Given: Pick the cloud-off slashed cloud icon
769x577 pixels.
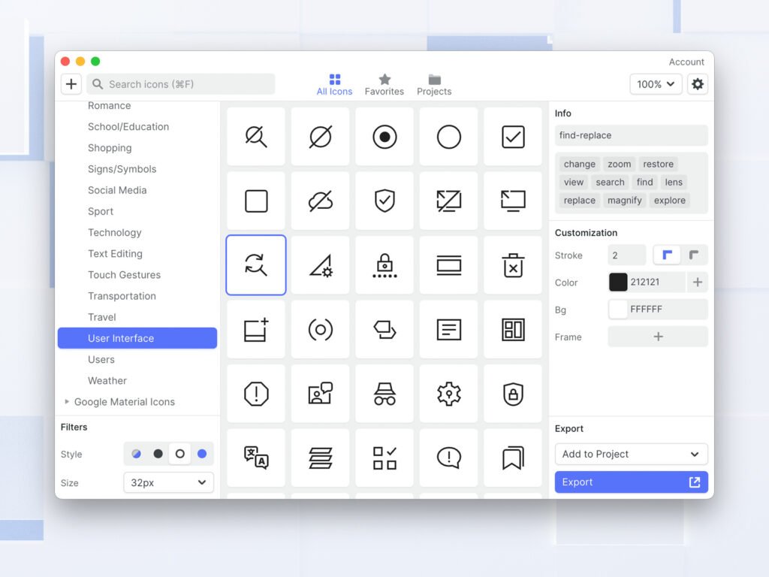Looking at the screenshot, I should [x=320, y=201].
